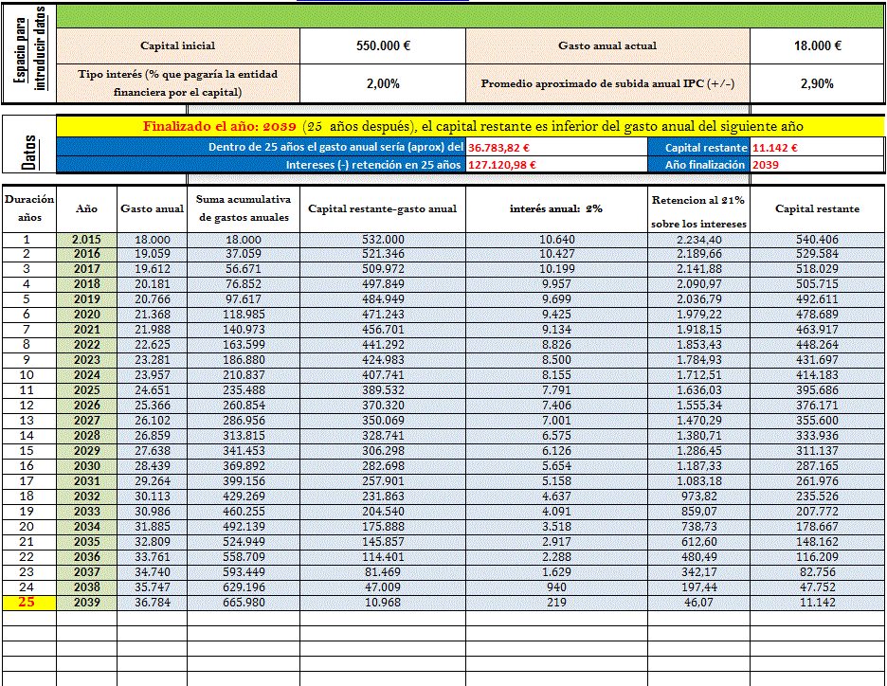The image size is (887, 686).
Task: Select retention cell 973,82
Action: tap(698, 496)
